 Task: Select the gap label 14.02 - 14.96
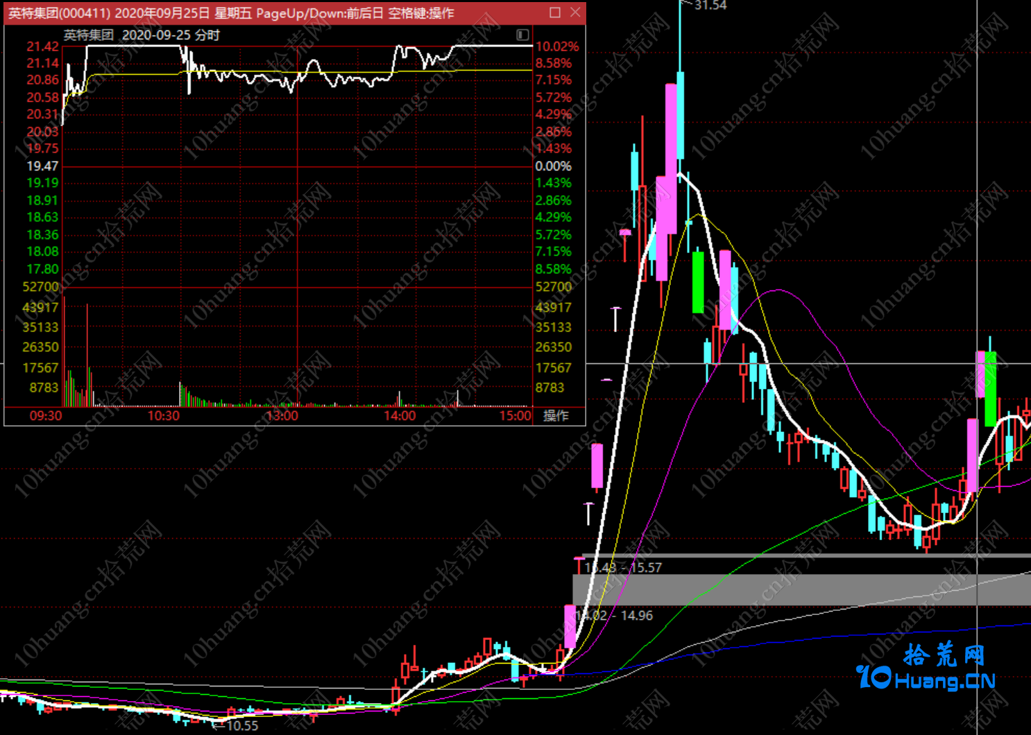(614, 616)
